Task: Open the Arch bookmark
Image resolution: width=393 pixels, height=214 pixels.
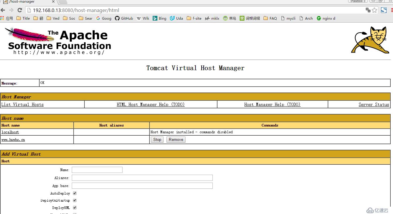Action: (306, 18)
